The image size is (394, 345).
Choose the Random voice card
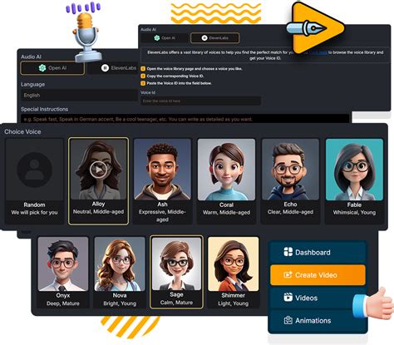click(x=34, y=181)
